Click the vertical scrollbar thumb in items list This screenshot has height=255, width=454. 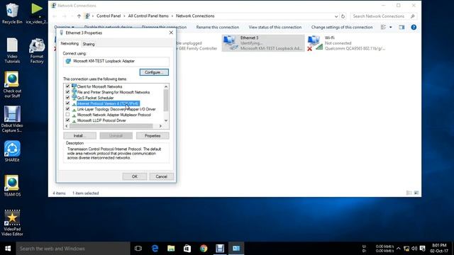point(166,101)
